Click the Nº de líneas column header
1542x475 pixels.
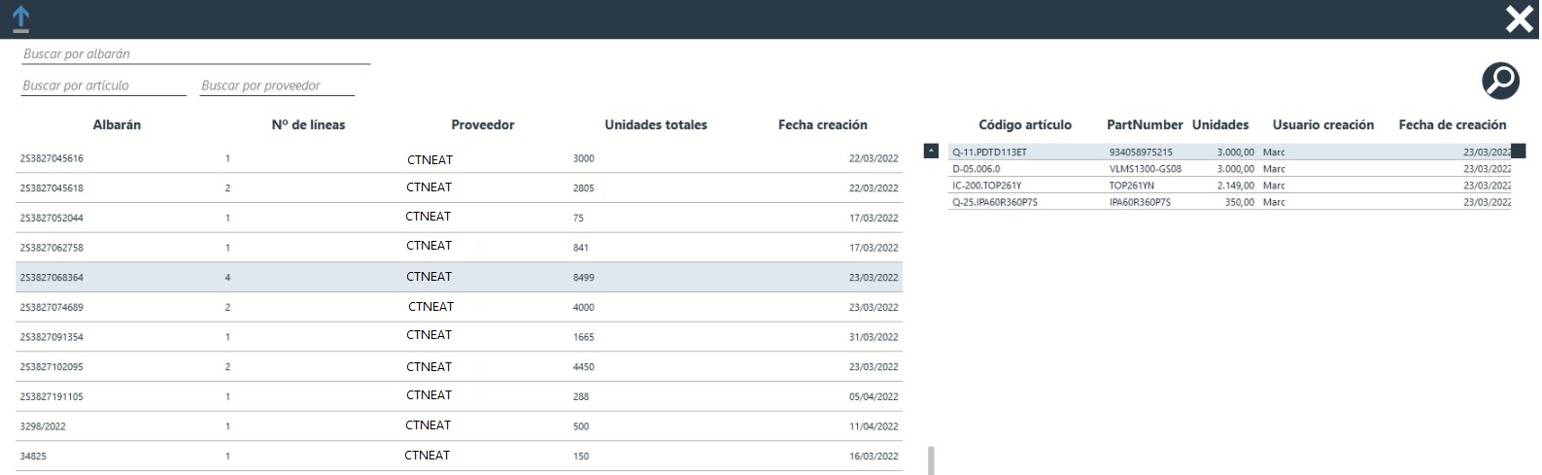tap(308, 125)
